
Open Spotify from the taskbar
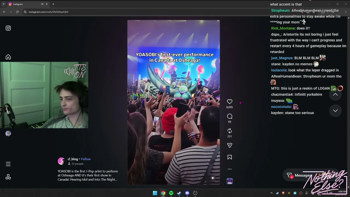[x=171, y=193]
